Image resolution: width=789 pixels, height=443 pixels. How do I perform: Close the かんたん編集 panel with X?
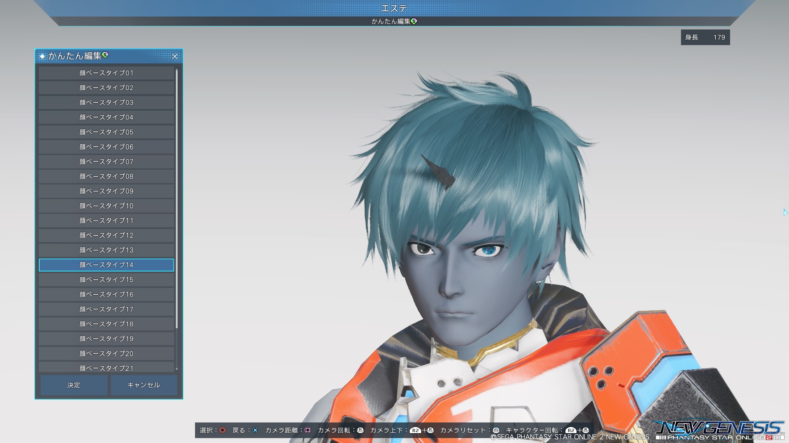pyautogui.click(x=174, y=56)
